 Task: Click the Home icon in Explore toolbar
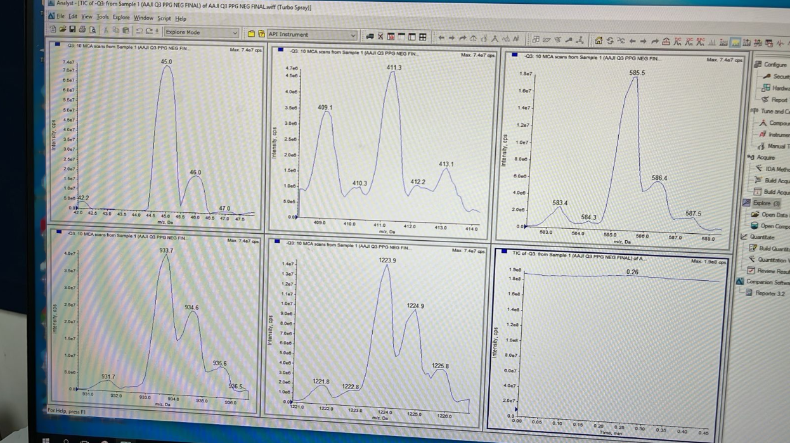pyautogui.click(x=599, y=41)
